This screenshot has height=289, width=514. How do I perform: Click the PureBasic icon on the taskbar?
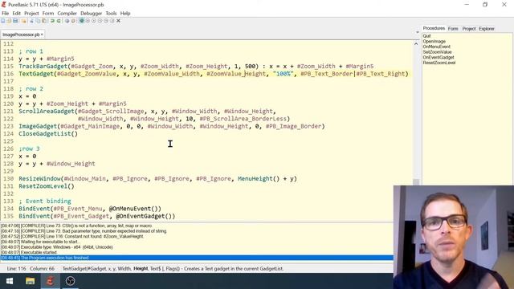coord(50,281)
